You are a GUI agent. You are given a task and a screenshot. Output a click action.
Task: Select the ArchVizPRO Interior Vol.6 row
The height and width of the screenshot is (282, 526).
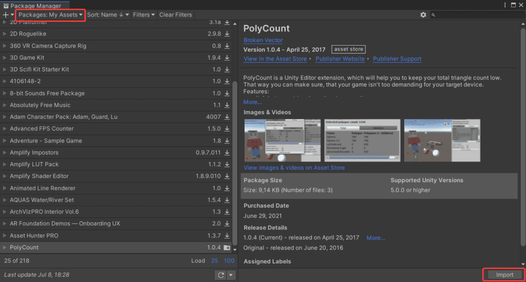click(116, 212)
